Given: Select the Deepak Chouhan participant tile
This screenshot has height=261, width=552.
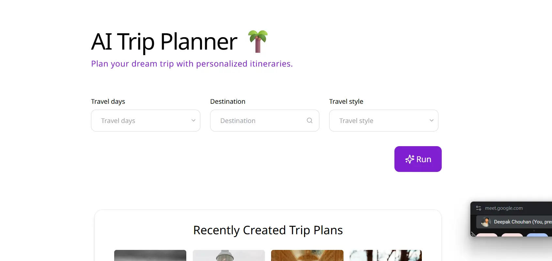Looking at the screenshot, I should click(515, 222).
